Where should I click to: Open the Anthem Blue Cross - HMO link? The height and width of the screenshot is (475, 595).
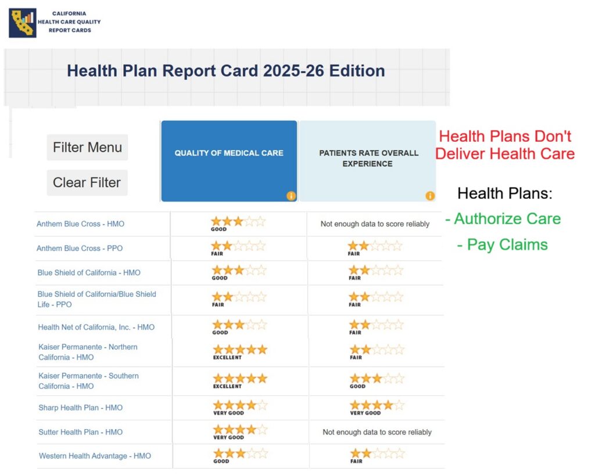[x=80, y=224]
